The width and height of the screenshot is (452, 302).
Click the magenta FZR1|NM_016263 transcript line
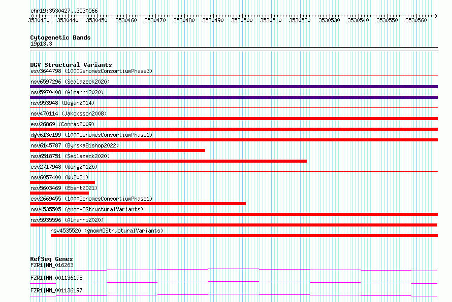click(x=234, y=269)
